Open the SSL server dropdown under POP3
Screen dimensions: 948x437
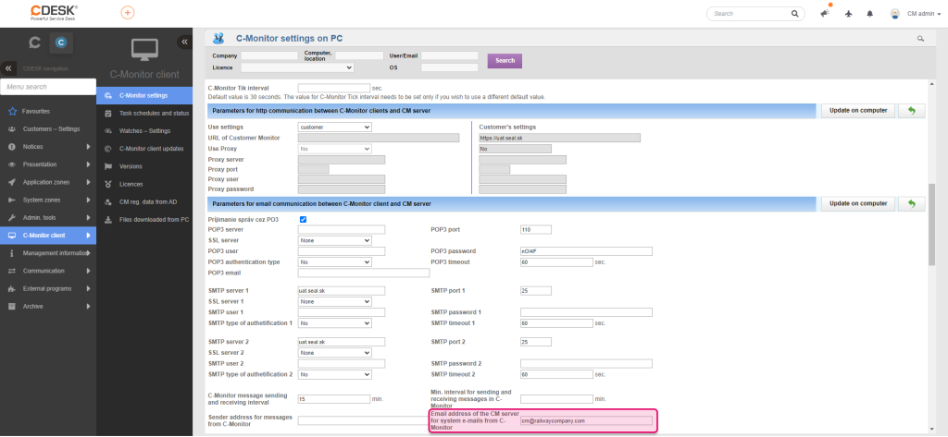coord(335,240)
